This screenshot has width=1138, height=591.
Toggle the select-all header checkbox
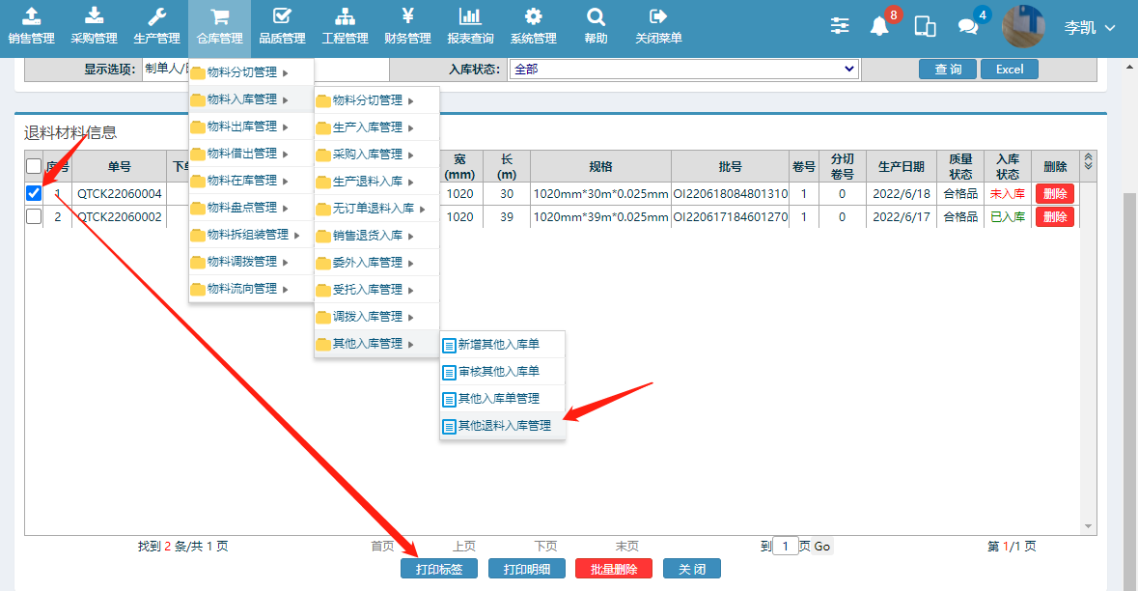point(34,166)
